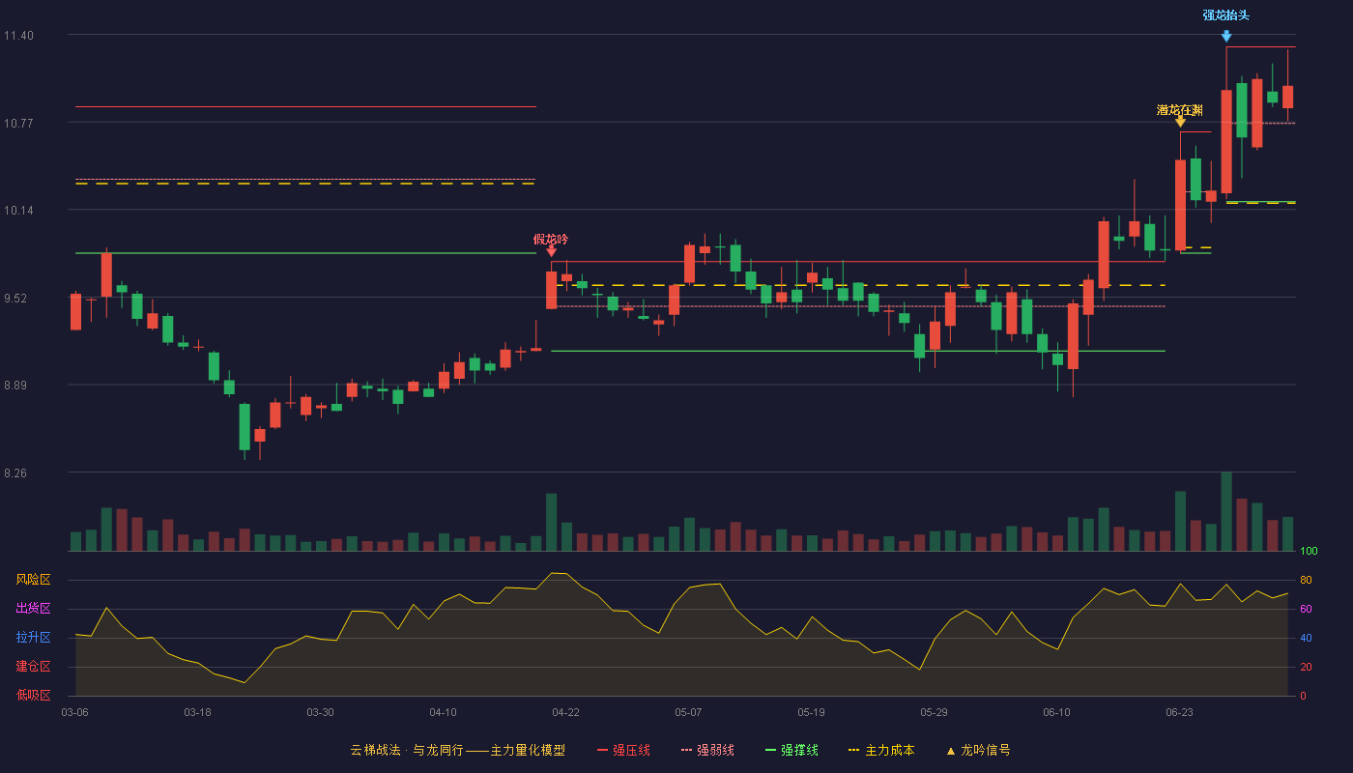Click the 拉升区 zone label

[x=33, y=638]
